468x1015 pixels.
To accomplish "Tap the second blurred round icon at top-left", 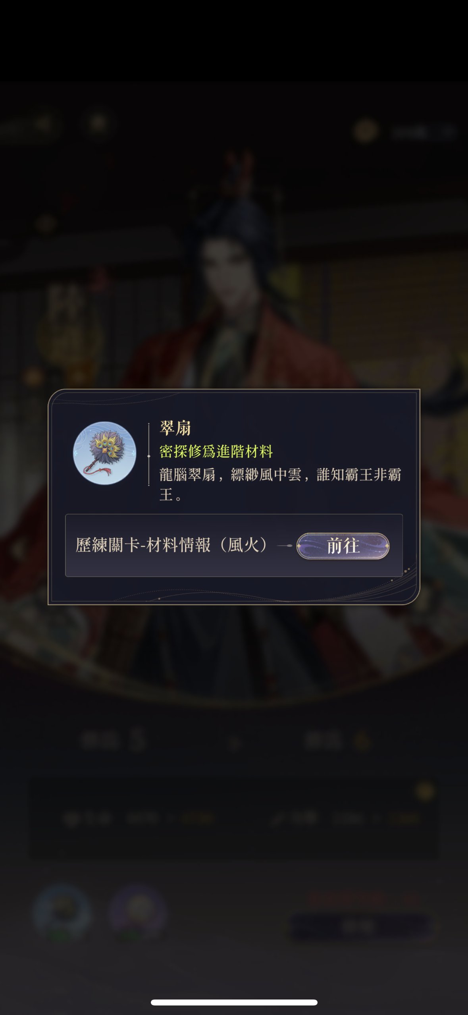I will coord(98,123).
